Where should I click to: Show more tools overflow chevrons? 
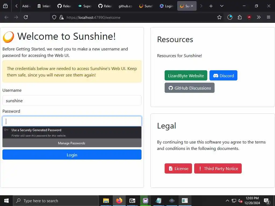259,17
